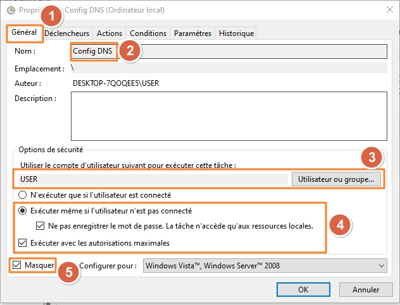This screenshot has height=305, width=400.
Task: Switch to the Déclencheurs tab
Action: pyautogui.click(x=68, y=33)
